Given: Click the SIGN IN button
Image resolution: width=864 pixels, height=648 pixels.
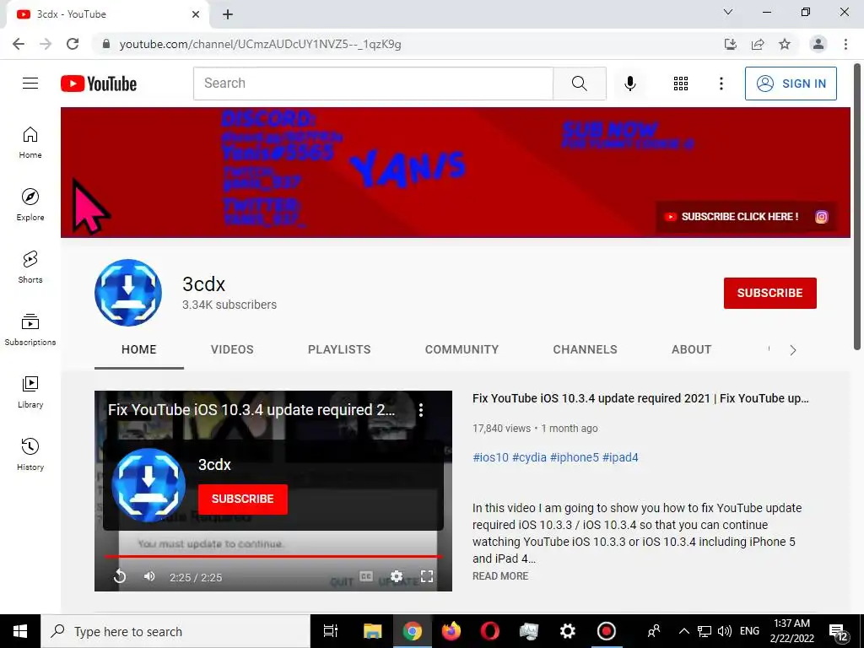Looking at the screenshot, I should pos(791,84).
